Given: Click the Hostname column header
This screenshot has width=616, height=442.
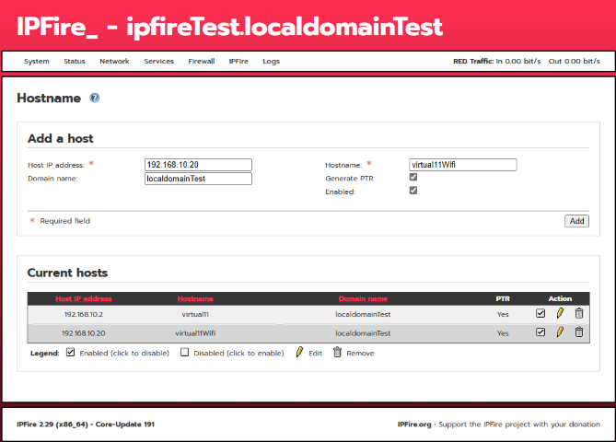Looking at the screenshot, I should [195, 298].
